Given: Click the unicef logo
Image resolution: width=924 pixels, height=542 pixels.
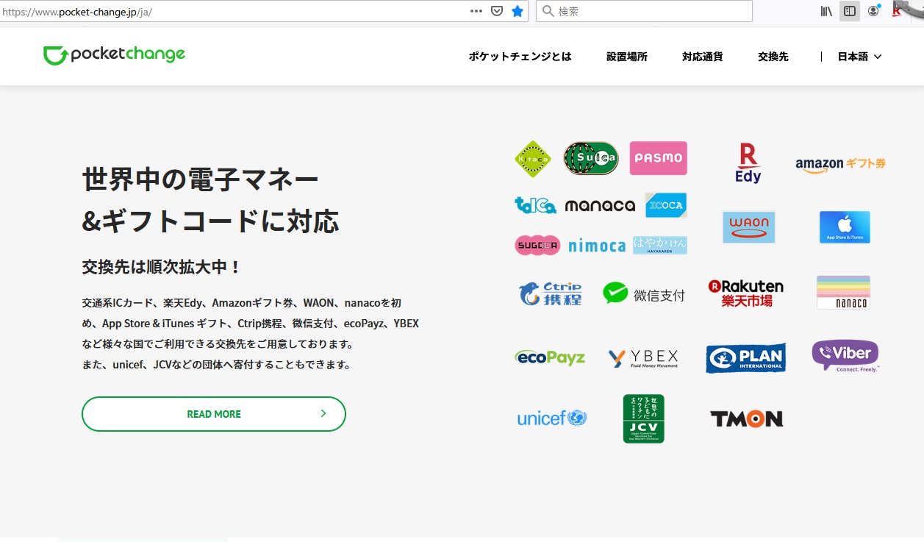Looking at the screenshot, I should pos(552,418).
